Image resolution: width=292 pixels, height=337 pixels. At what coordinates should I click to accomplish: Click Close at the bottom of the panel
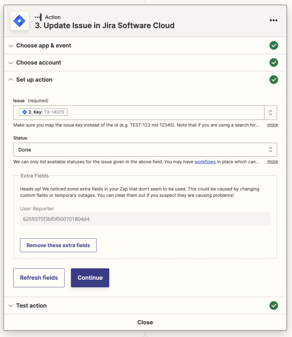pyautogui.click(x=145, y=322)
